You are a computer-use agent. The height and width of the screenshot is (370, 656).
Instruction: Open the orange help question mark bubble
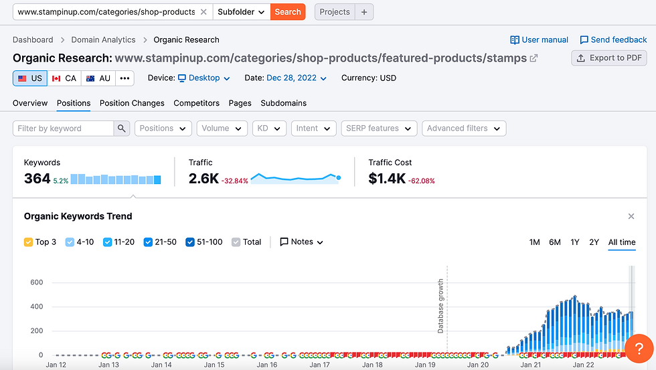[x=639, y=349]
